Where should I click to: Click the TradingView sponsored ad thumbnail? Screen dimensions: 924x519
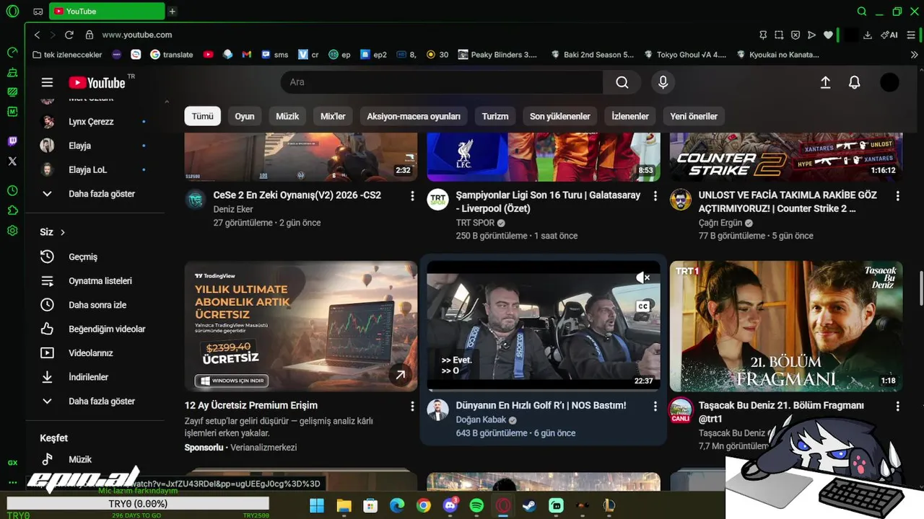tap(301, 327)
